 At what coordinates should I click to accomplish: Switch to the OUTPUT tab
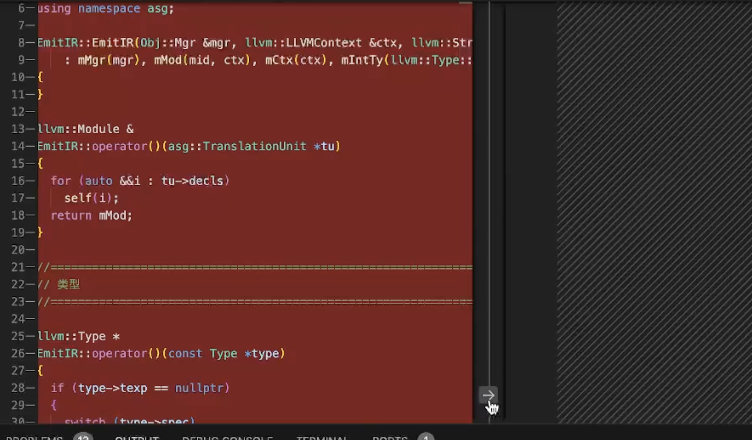coord(137,438)
